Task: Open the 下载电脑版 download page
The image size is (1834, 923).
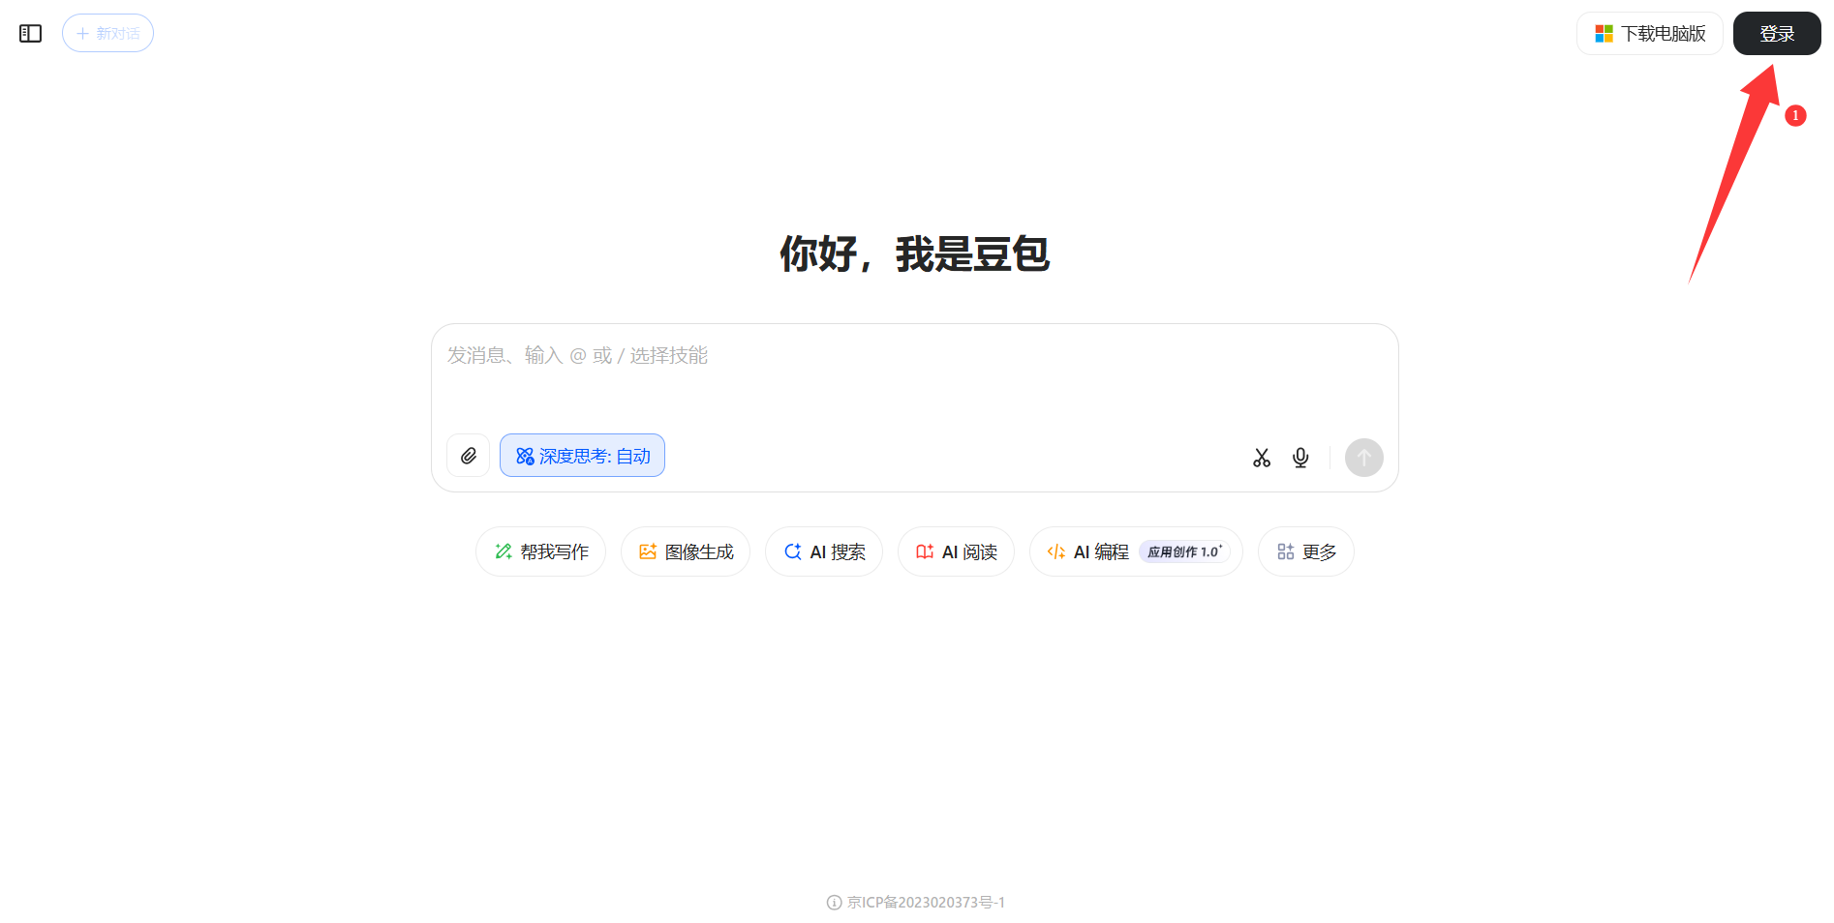Action: (x=1649, y=33)
